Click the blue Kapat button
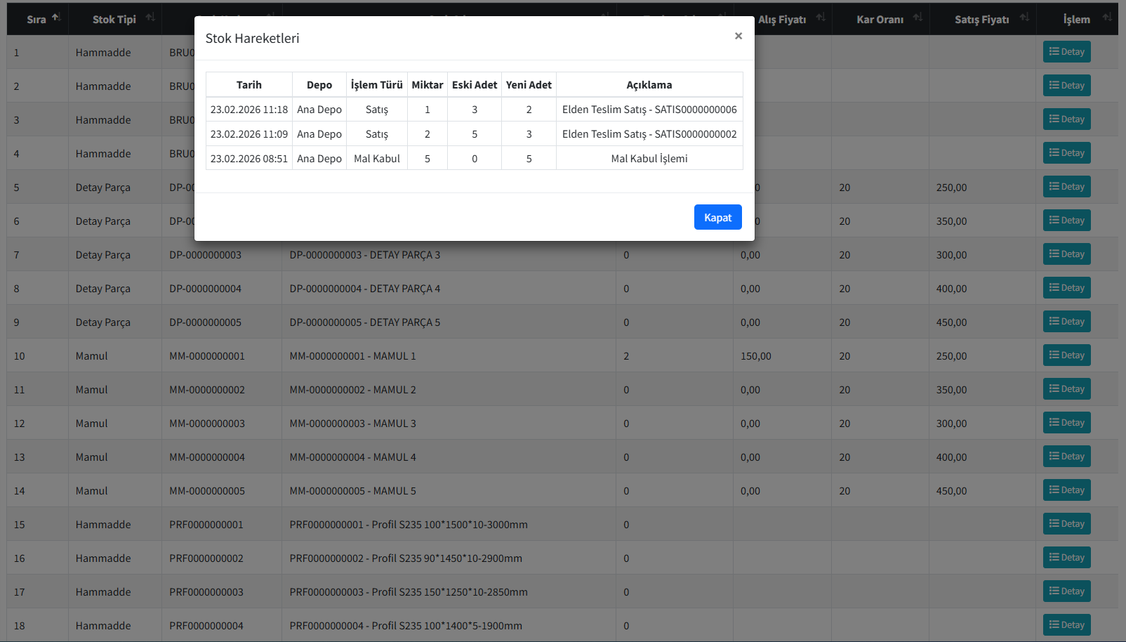 [x=717, y=217]
